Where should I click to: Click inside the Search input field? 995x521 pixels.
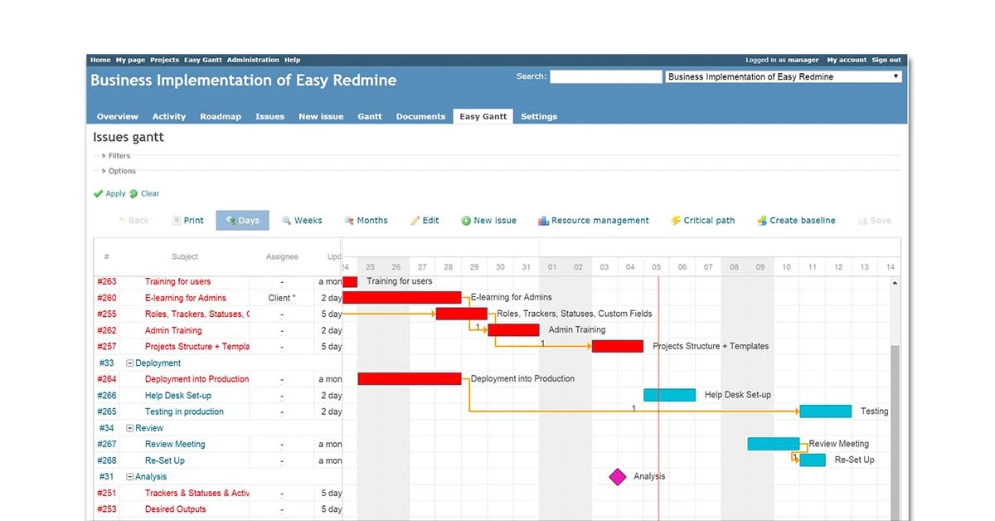[605, 75]
